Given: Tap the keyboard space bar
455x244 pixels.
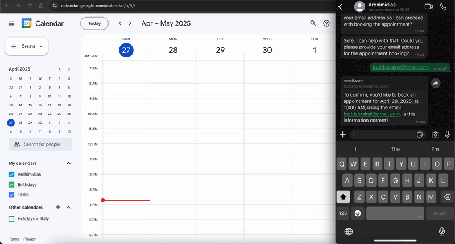Looking at the screenshot, I should click(395, 213).
